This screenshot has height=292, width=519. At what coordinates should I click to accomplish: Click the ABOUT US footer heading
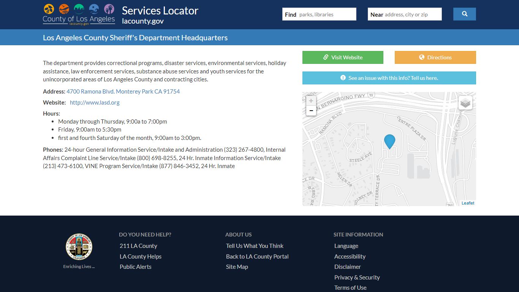[x=239, y=235]
